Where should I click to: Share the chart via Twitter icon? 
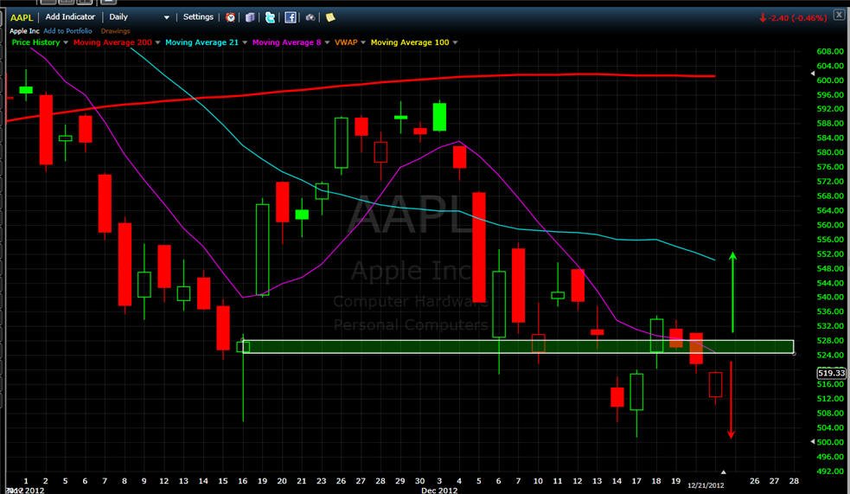270,17
